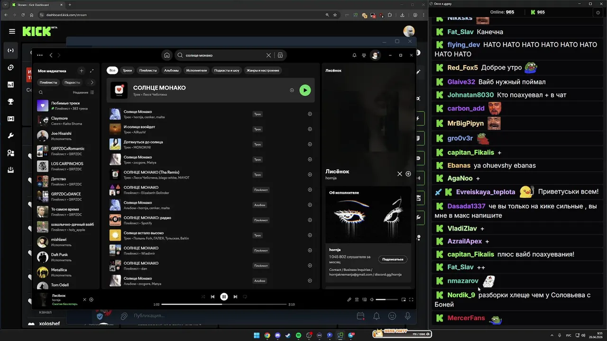Switch to the Плейлисты search tab
The width and height of the screenshot is (607, 341).
(x=148, y=70)
